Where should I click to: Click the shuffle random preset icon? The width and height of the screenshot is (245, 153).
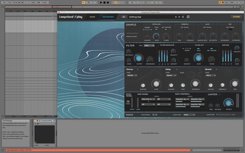click(x=183, y=17)
